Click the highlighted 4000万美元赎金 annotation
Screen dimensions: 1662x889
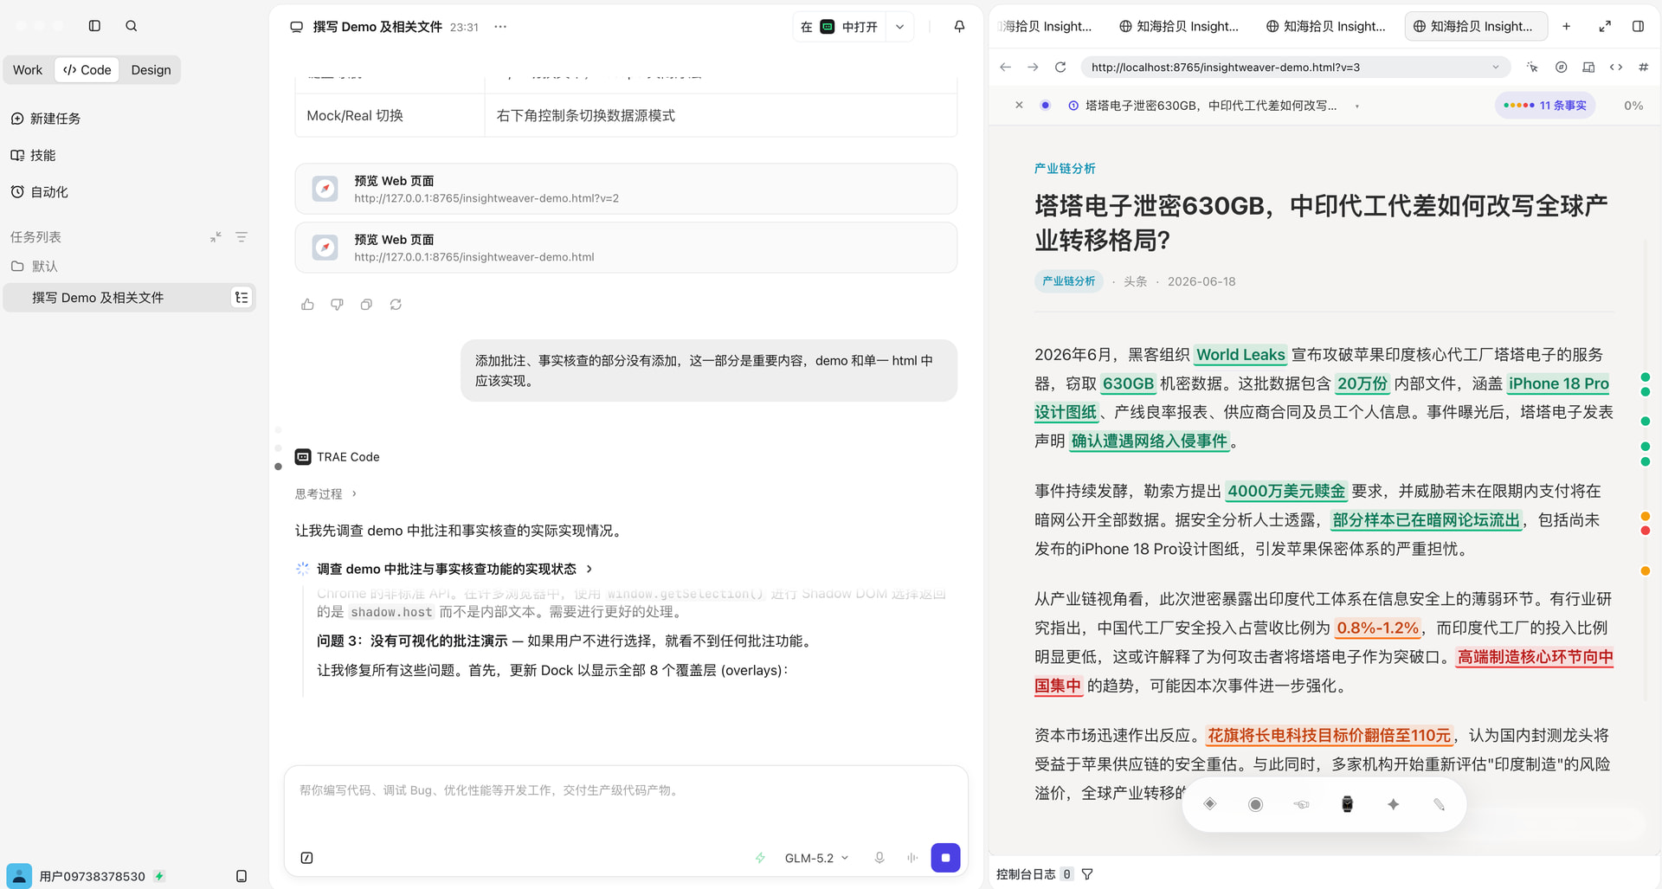coord(1286,492)
